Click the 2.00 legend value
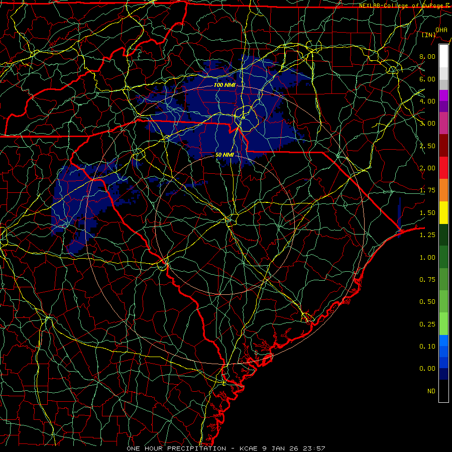 [427, 168]
